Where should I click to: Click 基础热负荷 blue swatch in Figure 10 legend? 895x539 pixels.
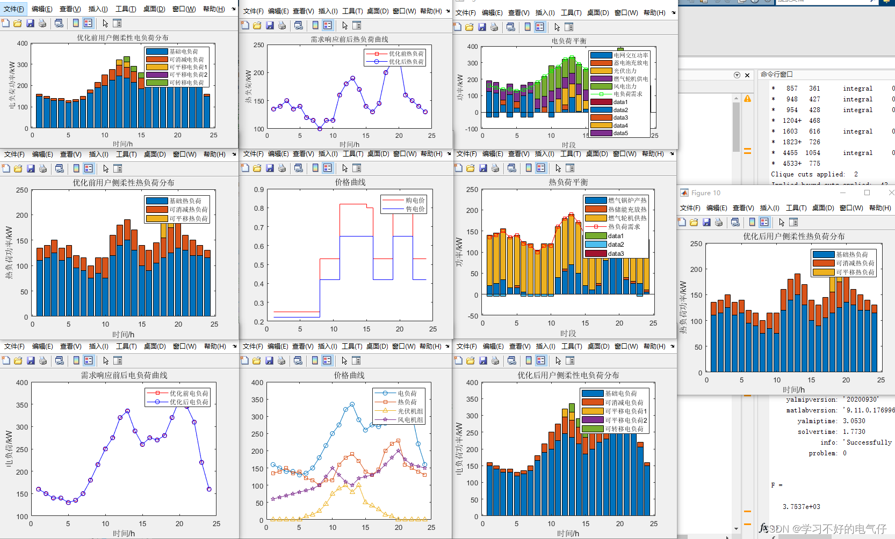click(x=823, y=255)
